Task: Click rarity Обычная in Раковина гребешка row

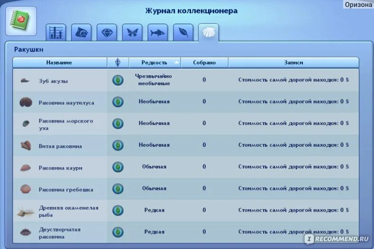Action: click(154, 188)
